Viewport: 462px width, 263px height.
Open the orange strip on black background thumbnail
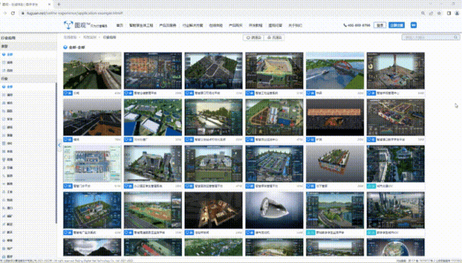(x=335, y=117)
